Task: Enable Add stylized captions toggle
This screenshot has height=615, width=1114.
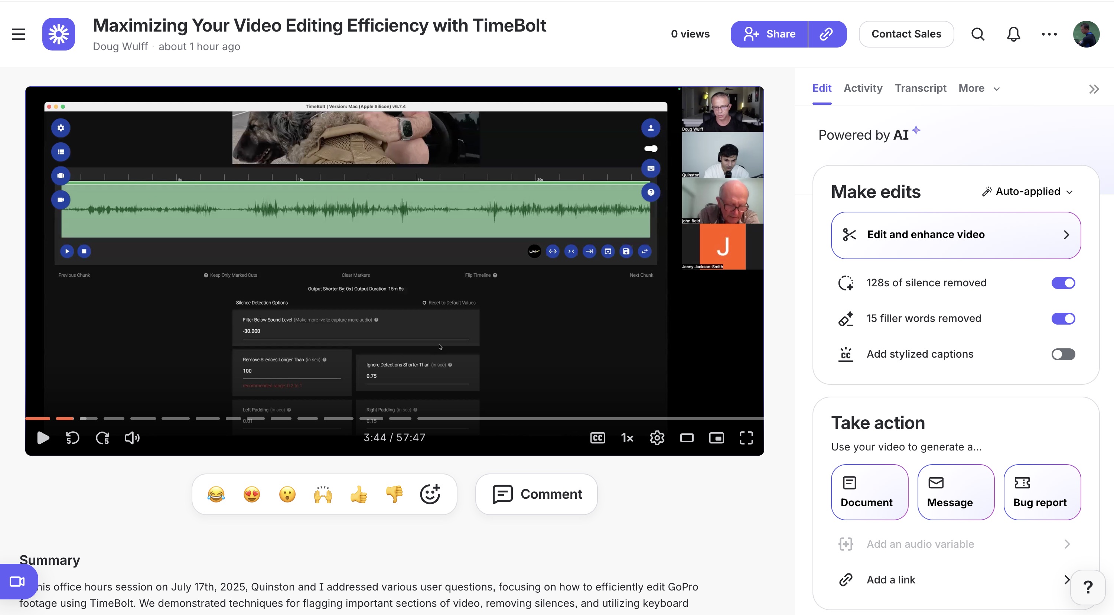Action: [1063, 354]
